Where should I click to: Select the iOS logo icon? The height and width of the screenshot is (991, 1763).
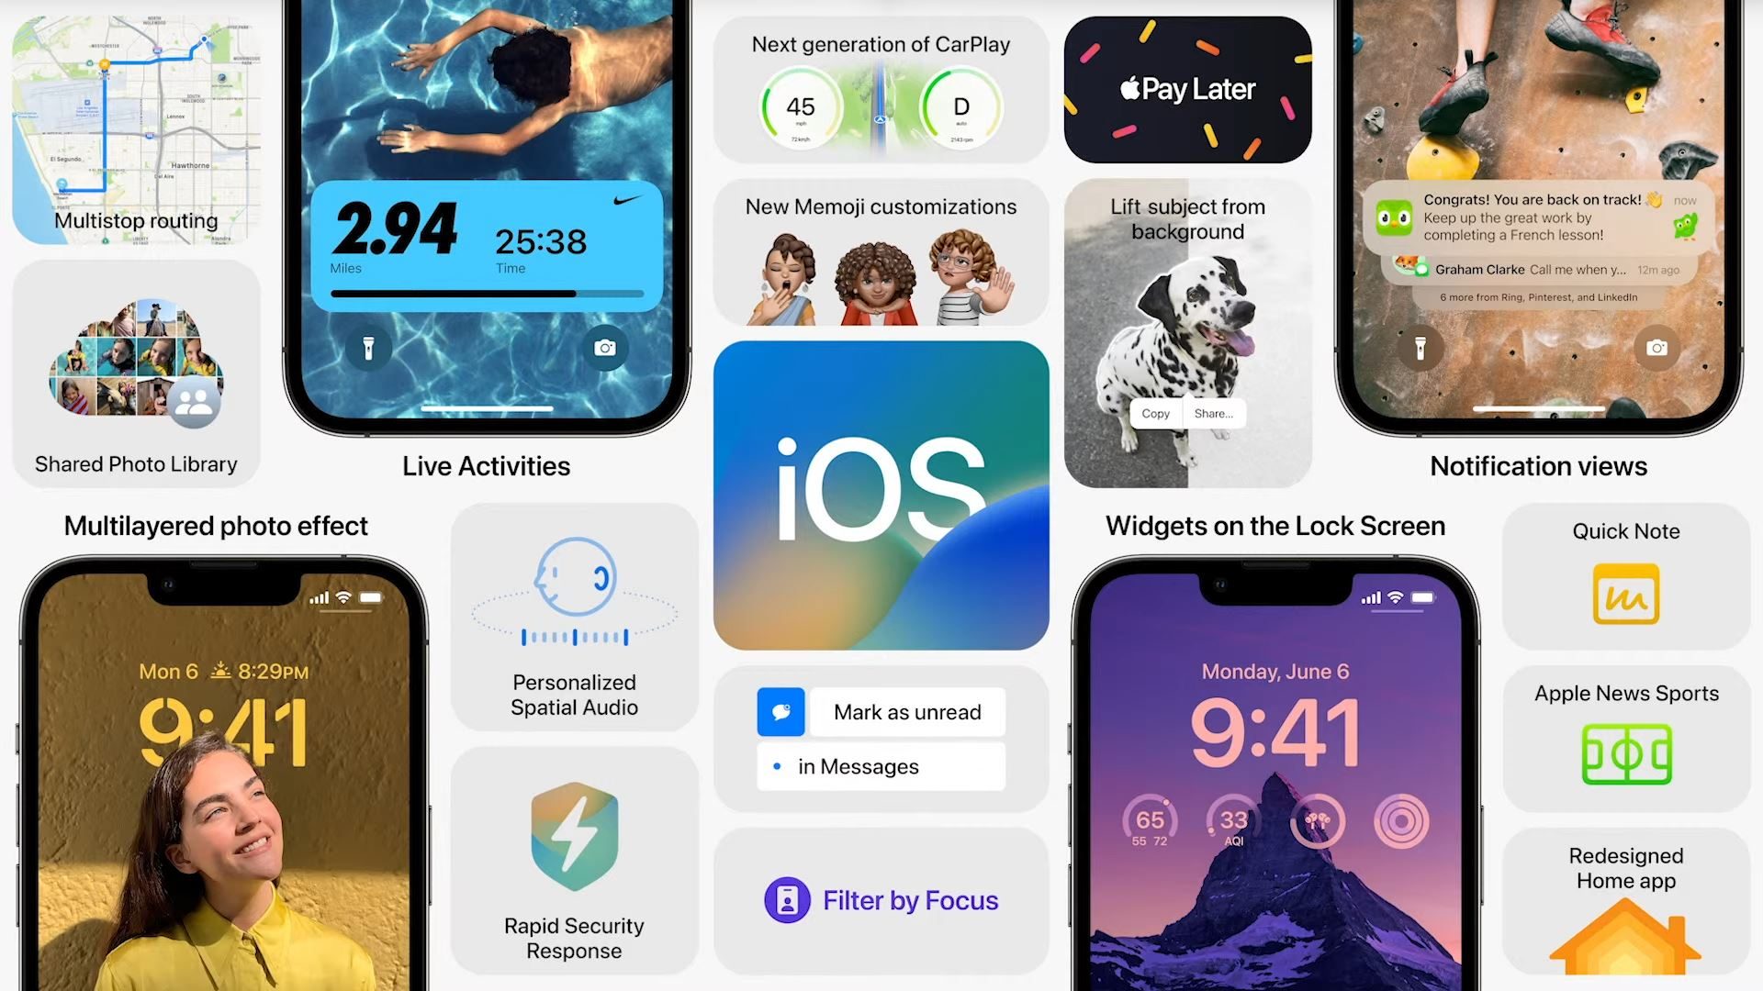tap(881, 495)
